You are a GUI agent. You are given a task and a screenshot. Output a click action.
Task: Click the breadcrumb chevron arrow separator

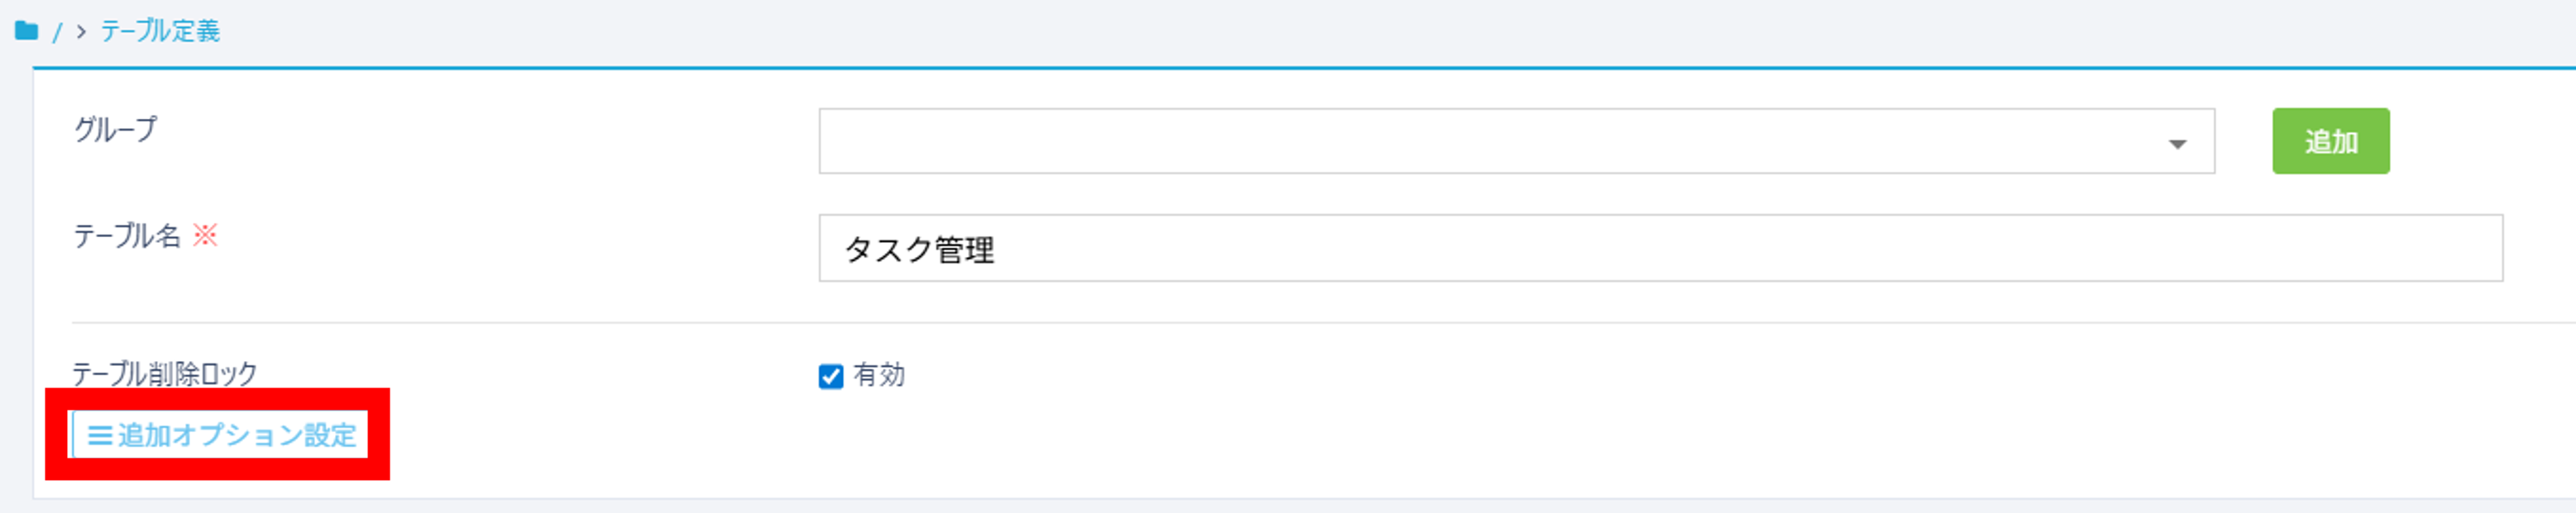81,32
